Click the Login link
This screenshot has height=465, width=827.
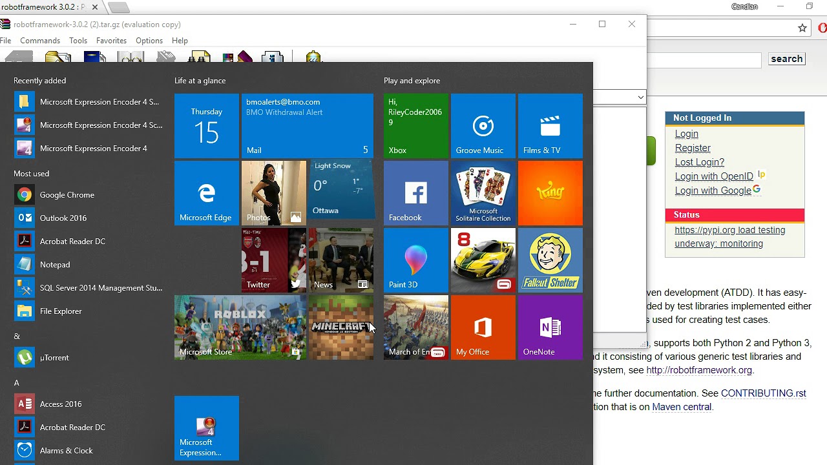tap(686, 134)
